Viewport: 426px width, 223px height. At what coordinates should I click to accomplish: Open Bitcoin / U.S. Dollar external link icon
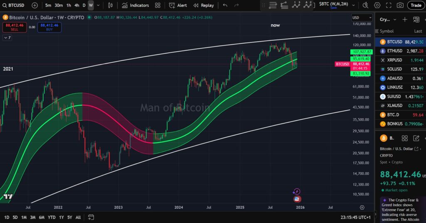(x=416, y=149)
